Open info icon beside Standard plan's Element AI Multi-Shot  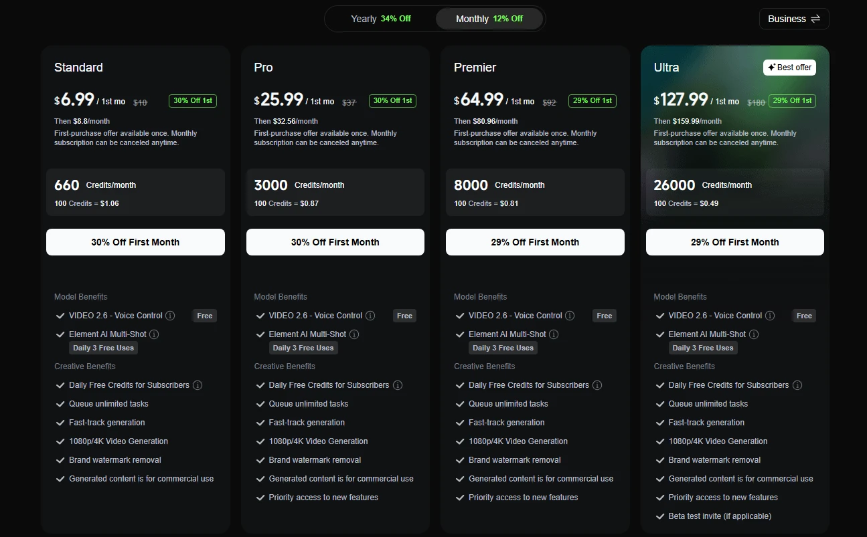coord(154,334)
